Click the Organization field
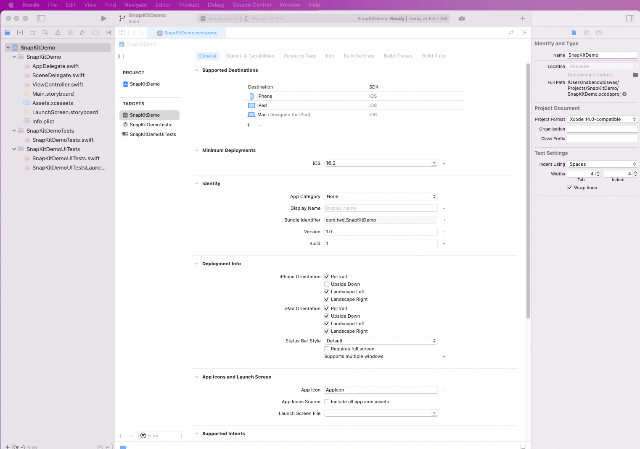 (x=602, y=129)
